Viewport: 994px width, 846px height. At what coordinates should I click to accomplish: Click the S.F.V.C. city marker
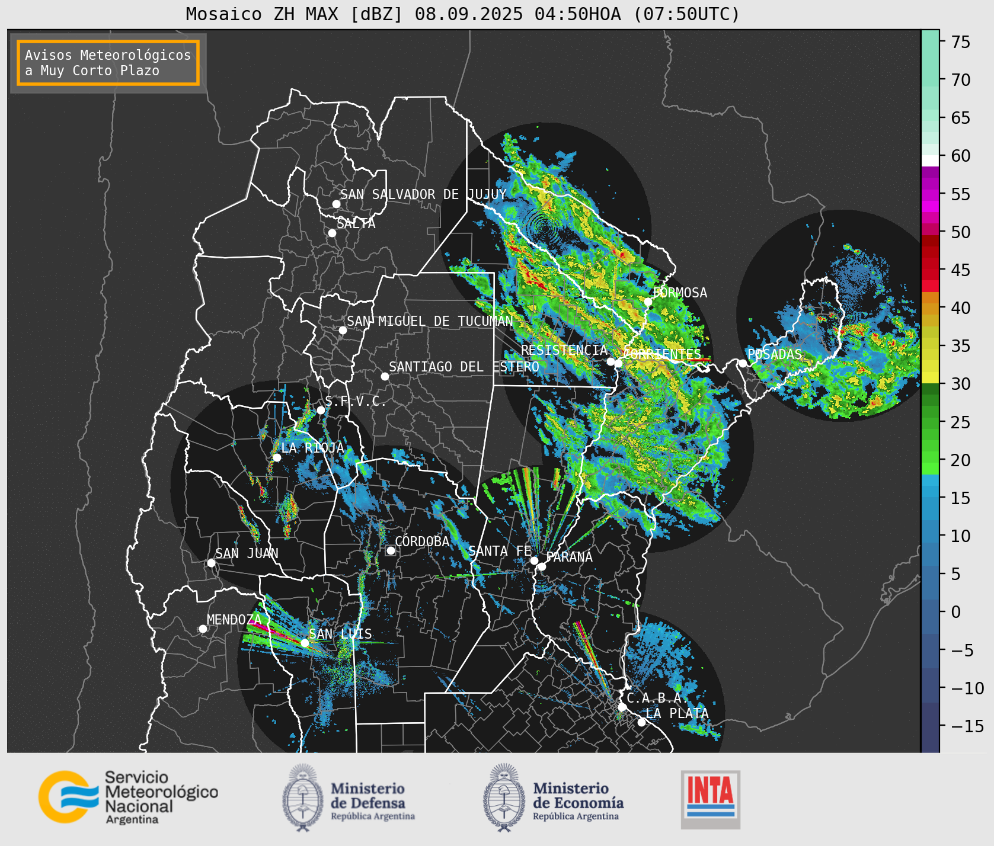point(321,410)
